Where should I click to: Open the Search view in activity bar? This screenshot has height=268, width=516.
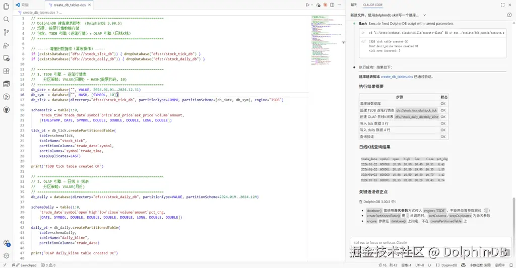[6, 20]
